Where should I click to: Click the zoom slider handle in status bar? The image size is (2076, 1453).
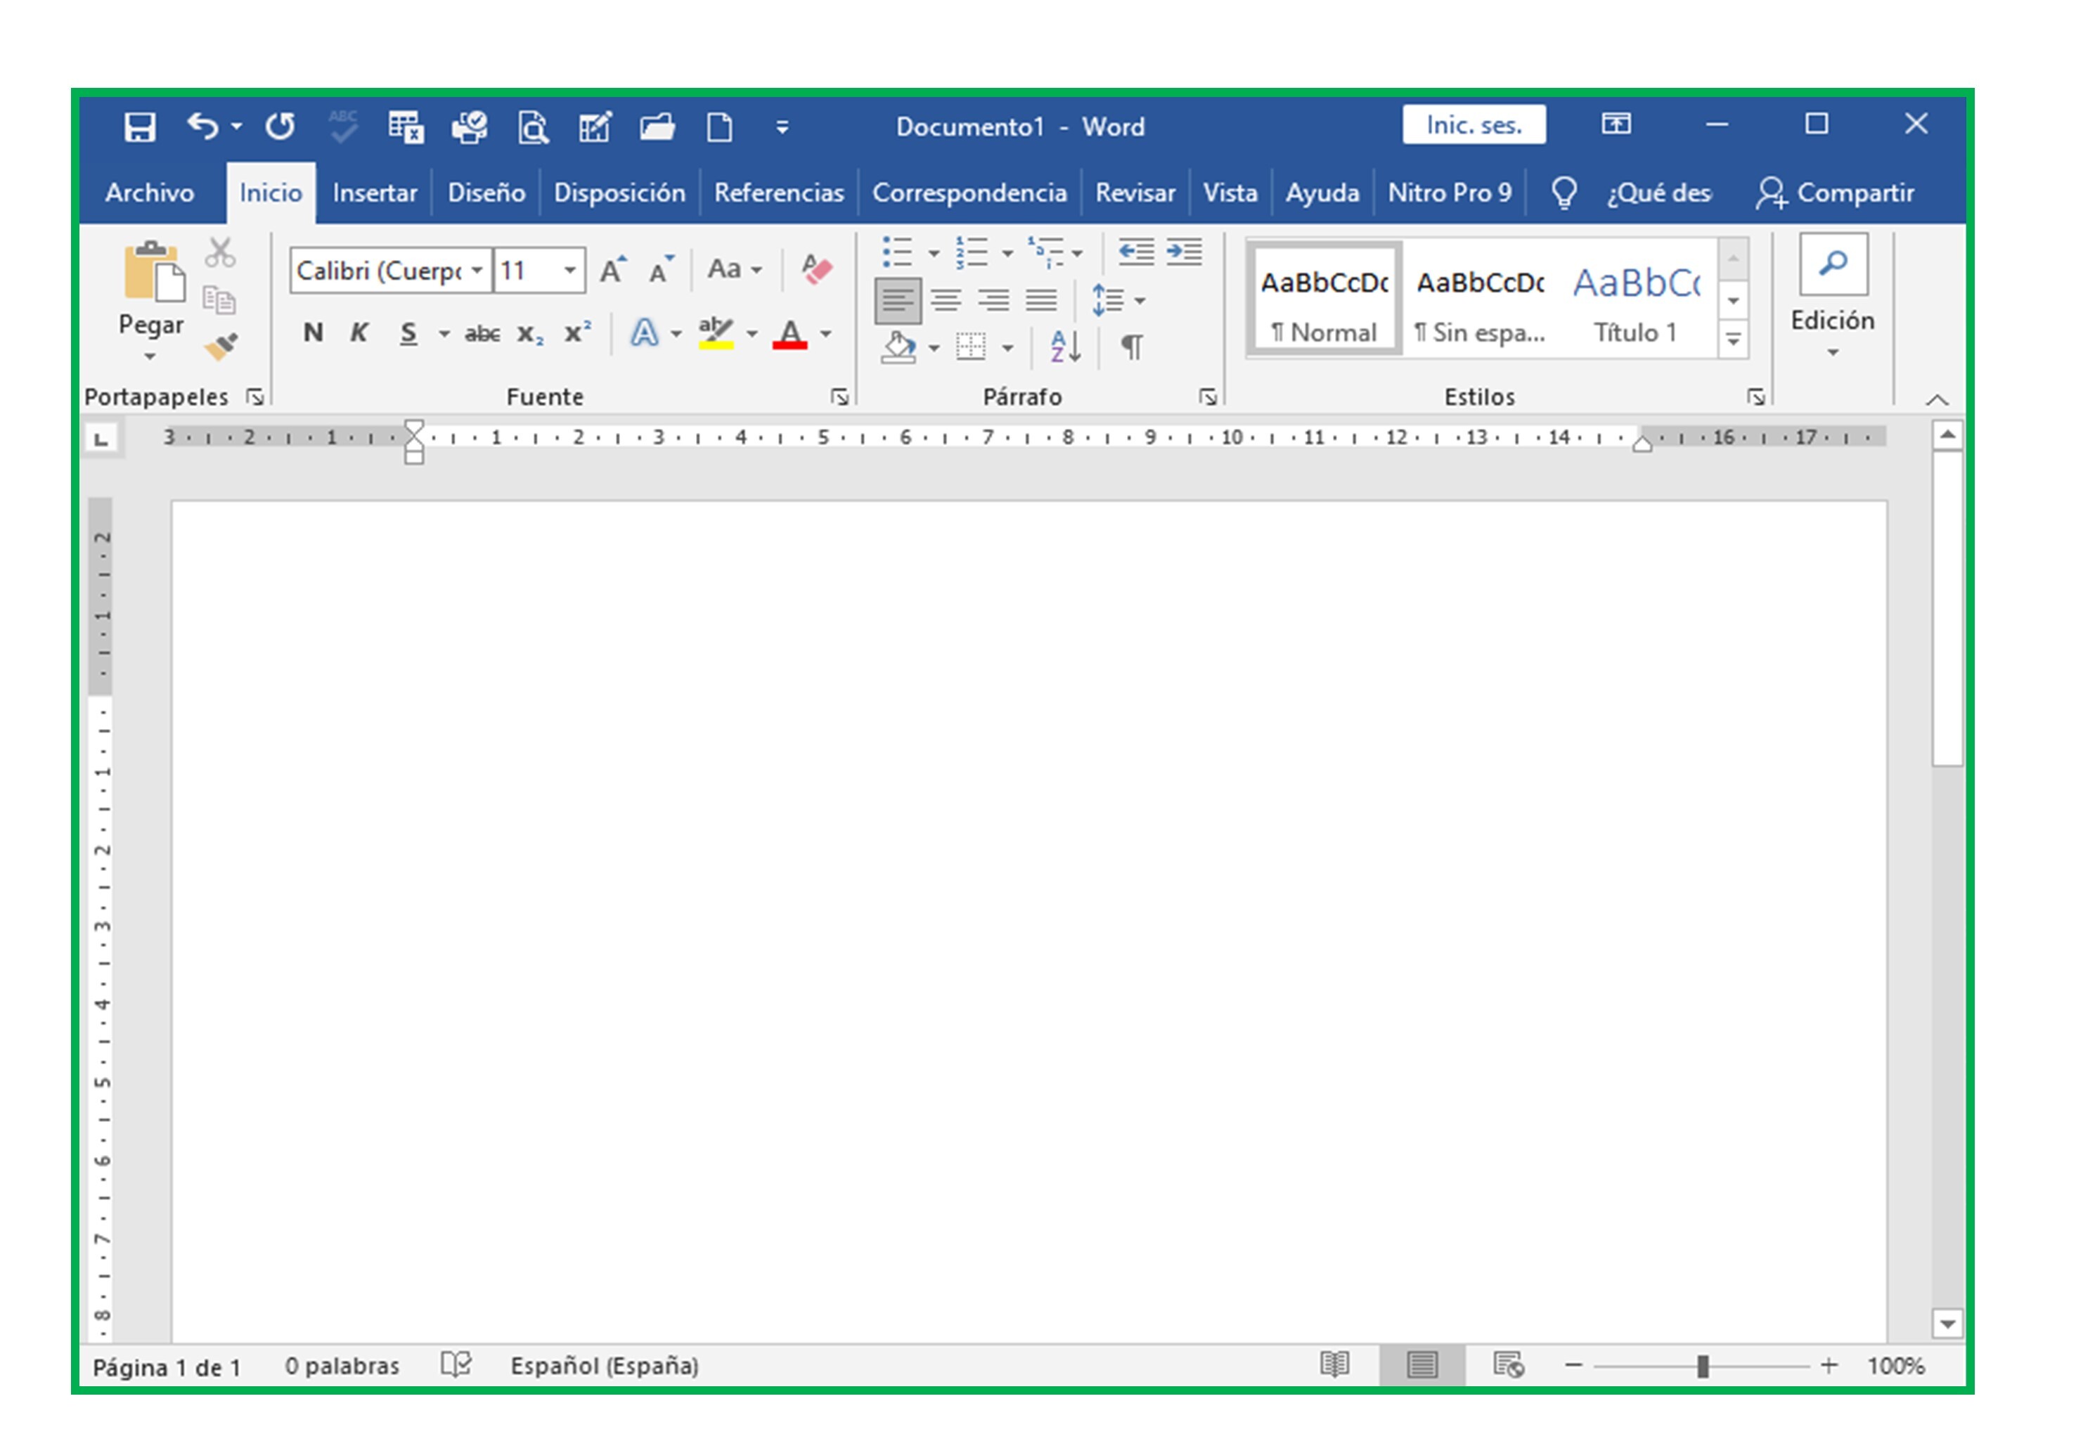pos(1703,1365)
